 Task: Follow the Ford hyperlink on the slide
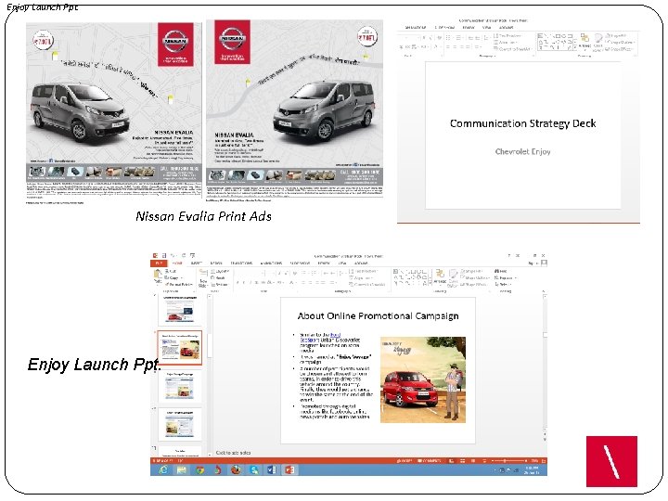[x=335, y=335]
